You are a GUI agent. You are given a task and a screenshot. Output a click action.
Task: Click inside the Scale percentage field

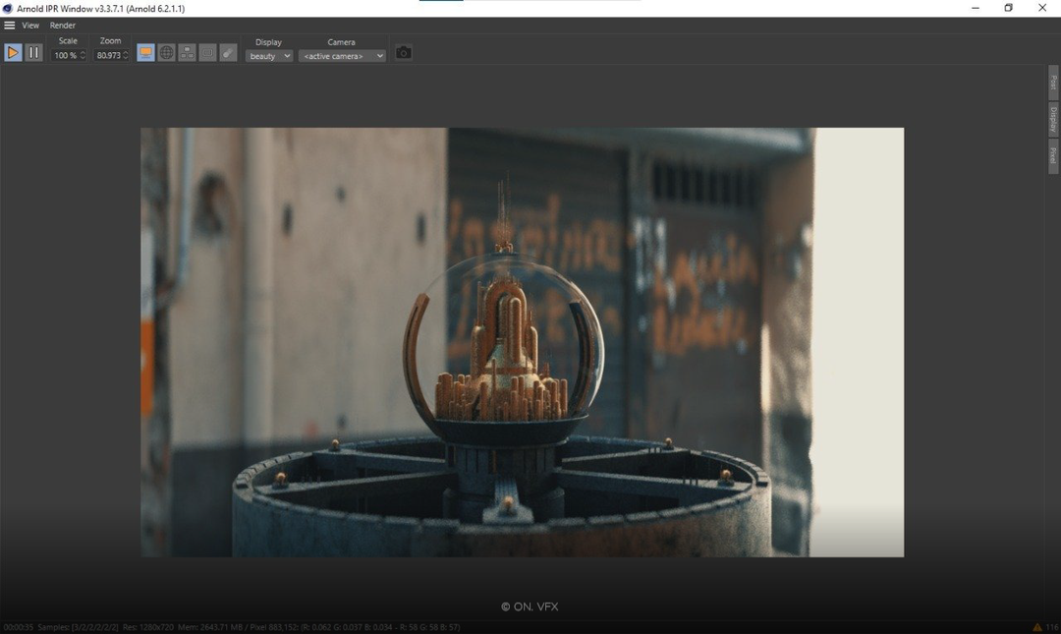66,56
